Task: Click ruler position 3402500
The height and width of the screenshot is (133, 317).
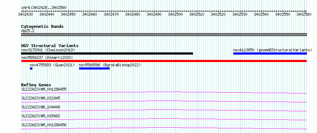Action: point(176,14)
